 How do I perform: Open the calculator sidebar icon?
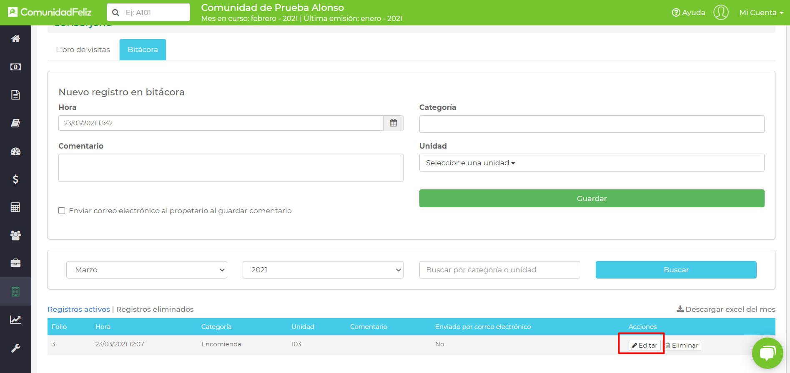pyautogui.click(x=15, y=207)
